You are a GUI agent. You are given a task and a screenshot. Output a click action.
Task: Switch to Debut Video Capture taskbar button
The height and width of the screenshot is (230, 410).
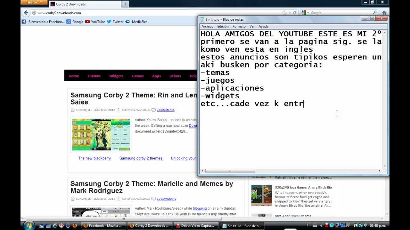pos(195,226)
